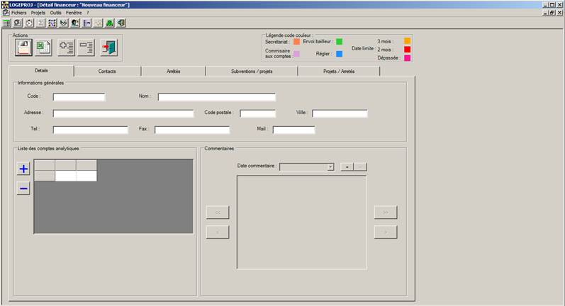Open the Projets / Arrêtés tab

click(338, 72)
